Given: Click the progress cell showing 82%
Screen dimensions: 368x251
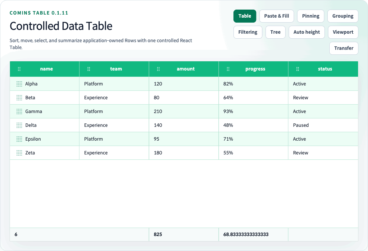Looking at the screenshot, I should coord(253,84).
